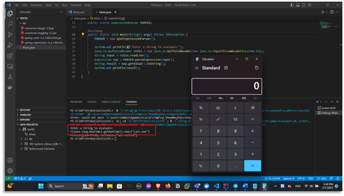Click the Run Java play button in editor
344x196 pixels.
pyautogui.click(x=323, y=12)
